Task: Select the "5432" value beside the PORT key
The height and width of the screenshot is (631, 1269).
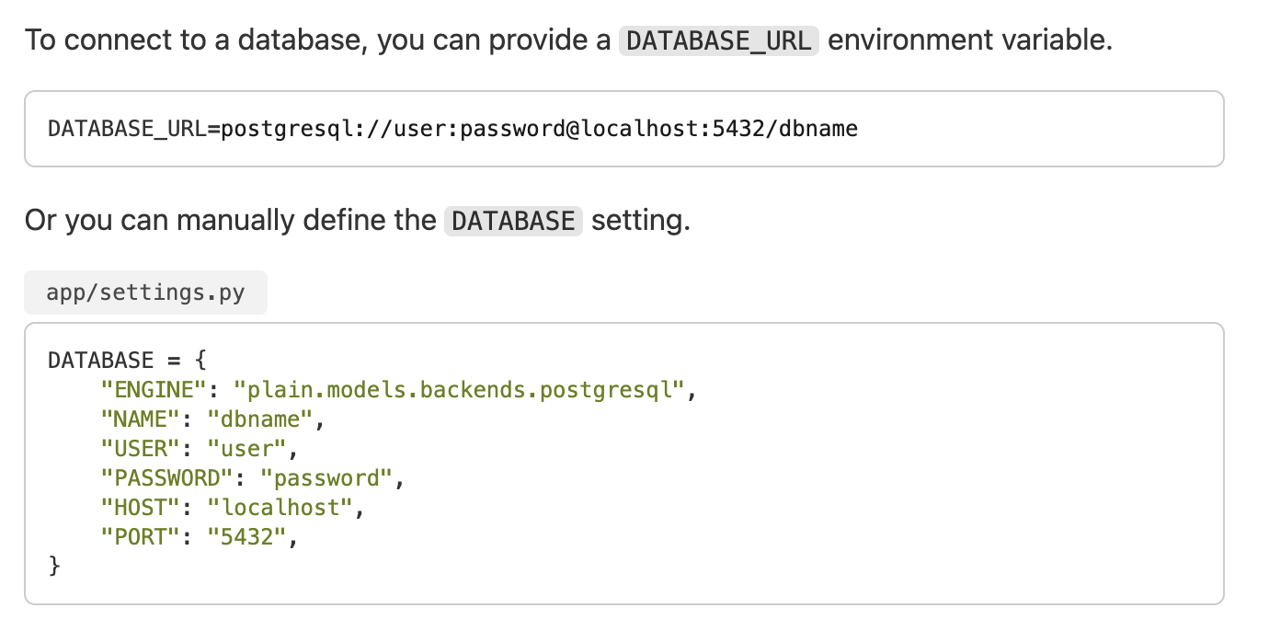Action: (x=246, y=537)
